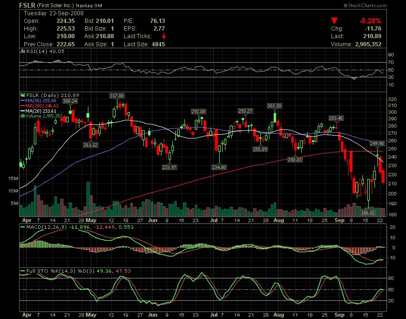
Task: Click the percent change -5.28%
Action: tap(370, 21)
